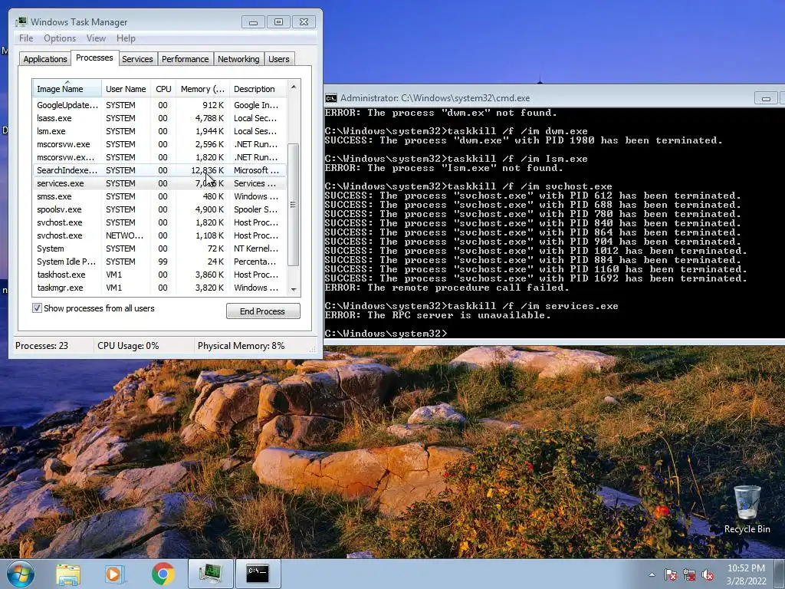Click the Task Manager title bar icon

[21, 21]
